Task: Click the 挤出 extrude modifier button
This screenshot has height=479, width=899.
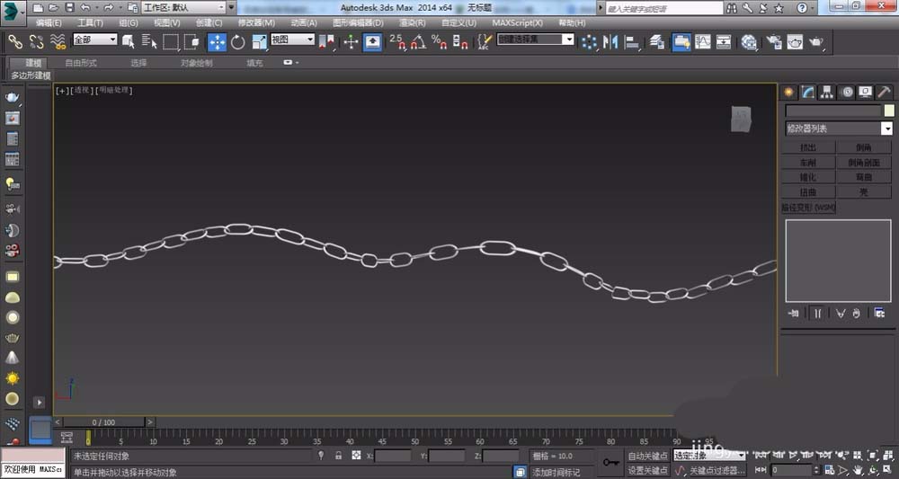Action: tap(808, 147)
